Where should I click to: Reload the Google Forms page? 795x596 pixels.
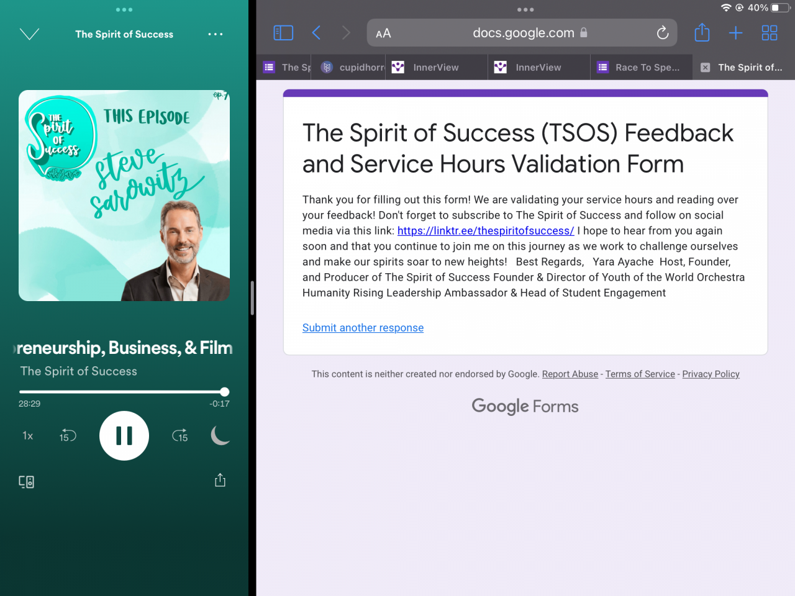663,33
